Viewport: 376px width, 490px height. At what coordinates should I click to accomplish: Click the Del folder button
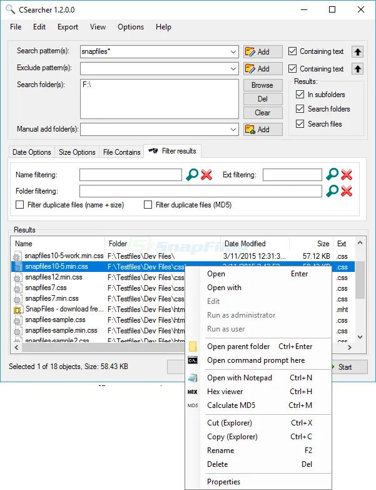click(x=263, y=99)
